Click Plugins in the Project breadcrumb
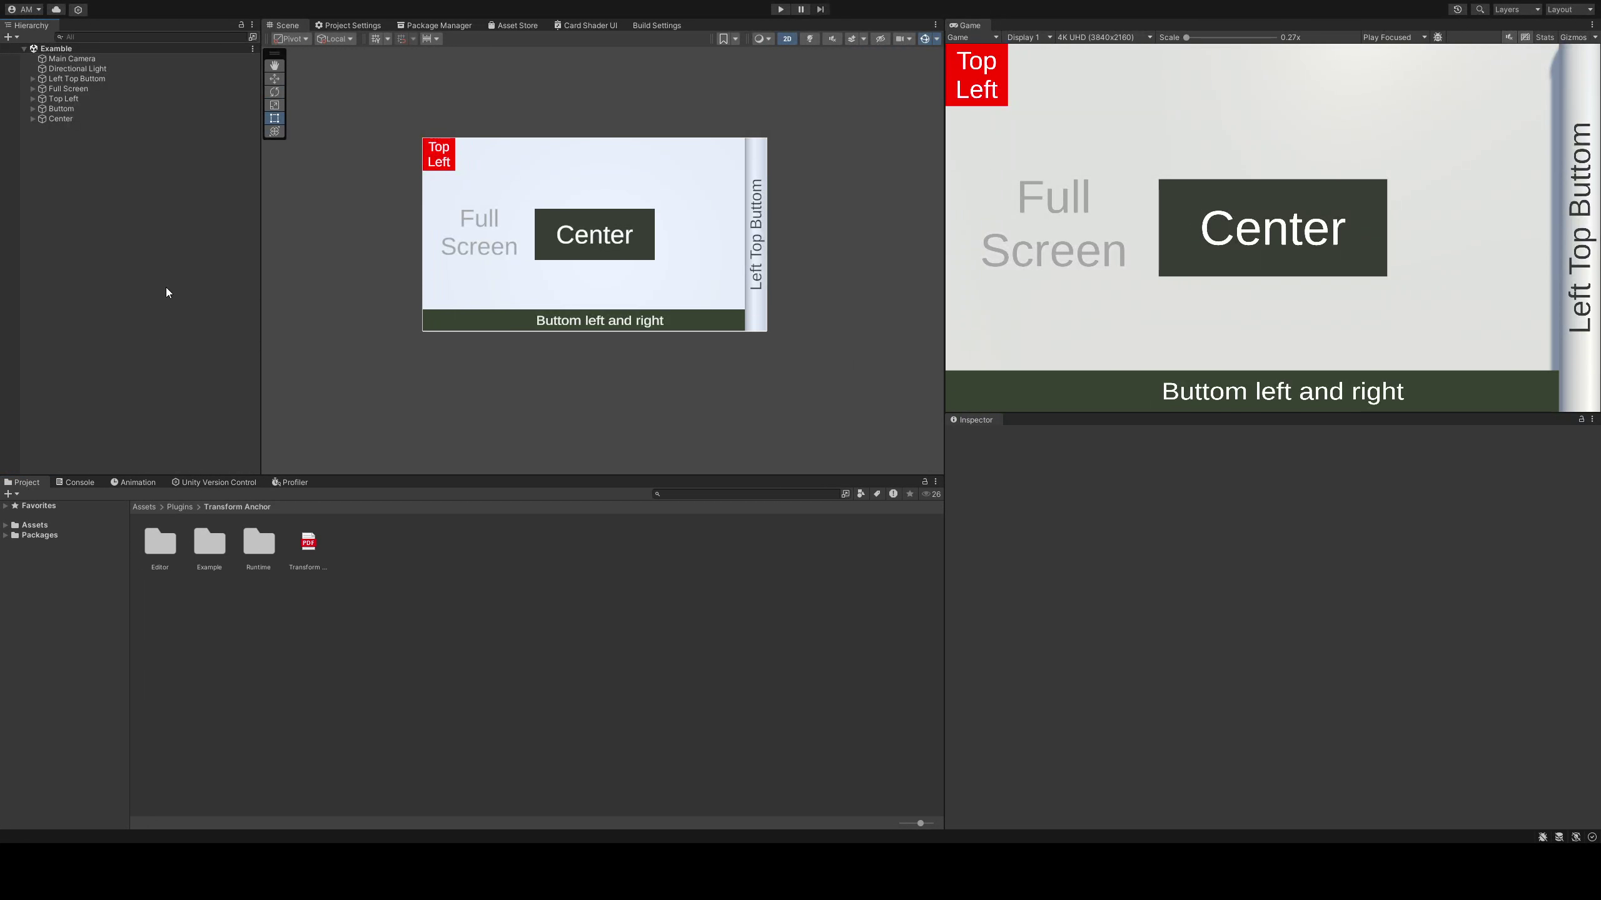Screen dimensions: 1601x900 pos(179,507)
